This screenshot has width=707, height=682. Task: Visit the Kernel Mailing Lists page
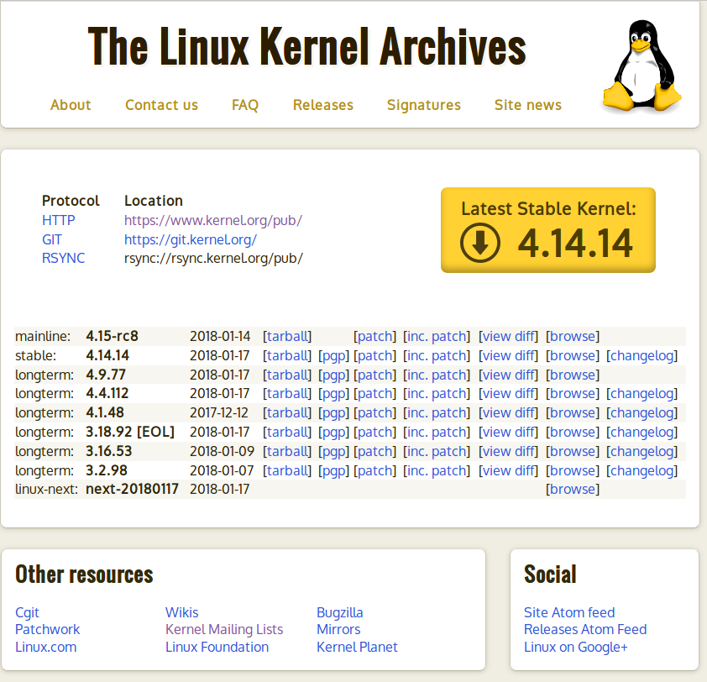point(224,629)
